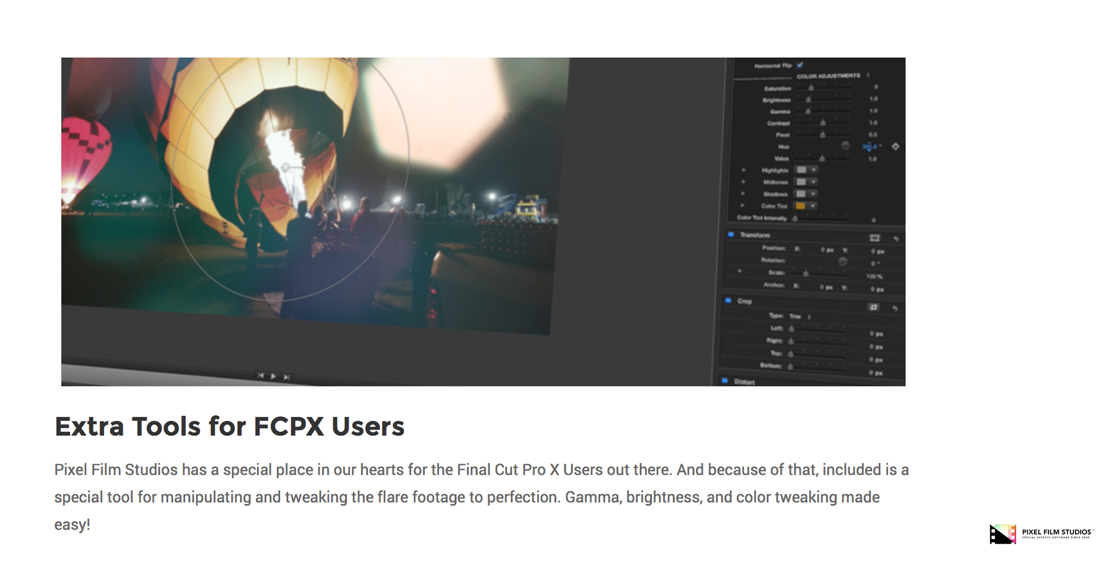This screenshot has width=1116, height=572.
Task: Go to the previous frame in the viewer
Action: click(x=261, y=376)
